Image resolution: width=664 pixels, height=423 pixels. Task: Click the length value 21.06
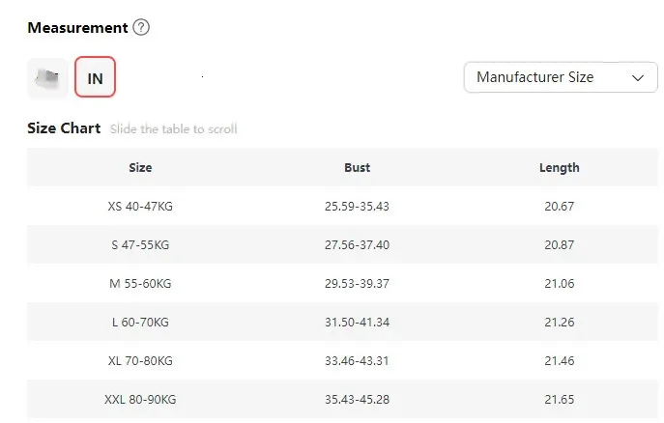(x=559, y=283)
